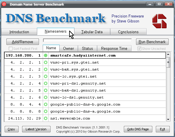The width and height of the screenshot is (175, 137).
Task: Click the Copy button
Action: coord(12,129)
